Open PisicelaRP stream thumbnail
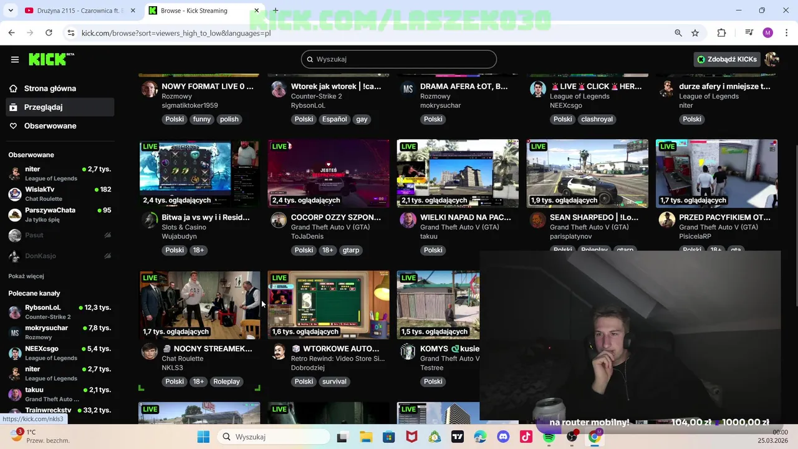 pyautogui.click(x=716, y=173)
